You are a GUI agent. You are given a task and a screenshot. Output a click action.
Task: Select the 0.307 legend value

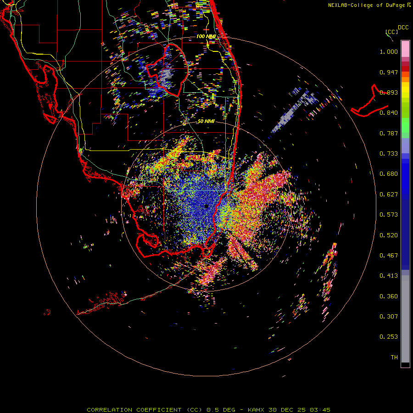coord(389,317)
